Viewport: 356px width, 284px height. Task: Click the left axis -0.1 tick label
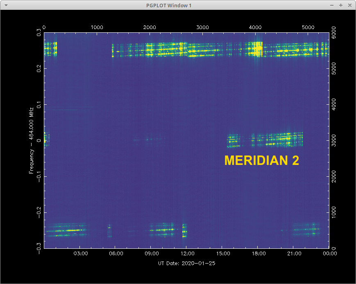pos(39,176)
